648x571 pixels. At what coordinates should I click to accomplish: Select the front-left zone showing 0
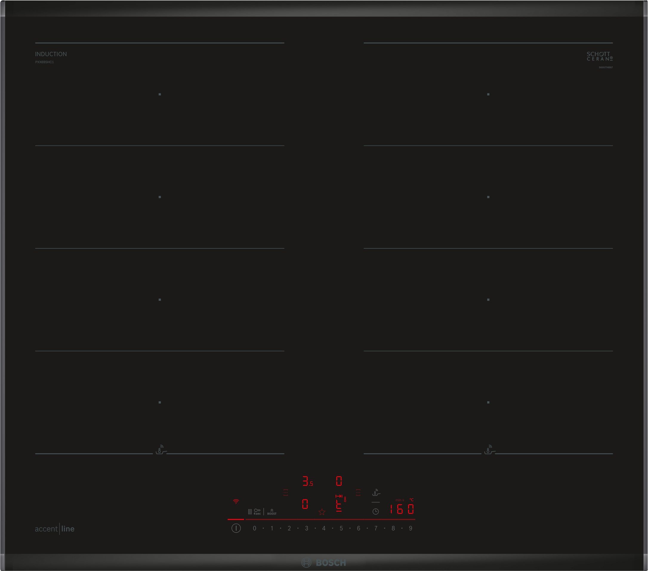point(305,504)
